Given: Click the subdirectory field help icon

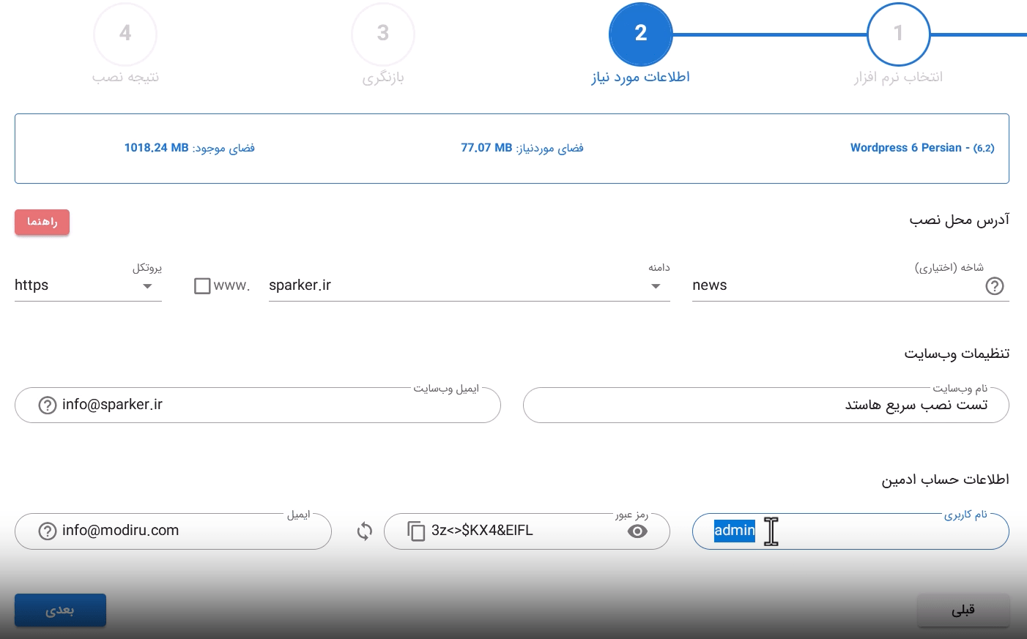Looking at the screenshot, I should pos(994,286).
